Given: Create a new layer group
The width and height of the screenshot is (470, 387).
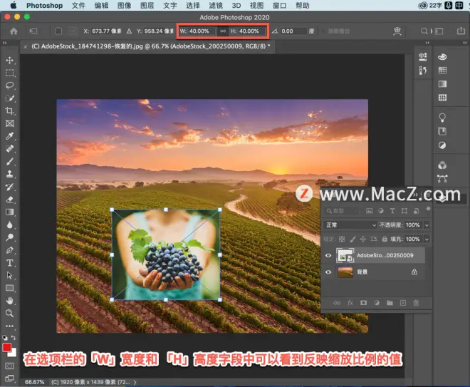Looking at the screenshot, I should coord(390,303).
